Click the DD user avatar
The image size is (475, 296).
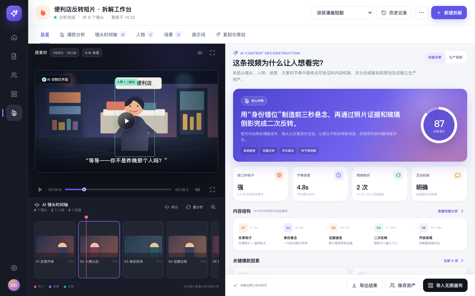14,285
